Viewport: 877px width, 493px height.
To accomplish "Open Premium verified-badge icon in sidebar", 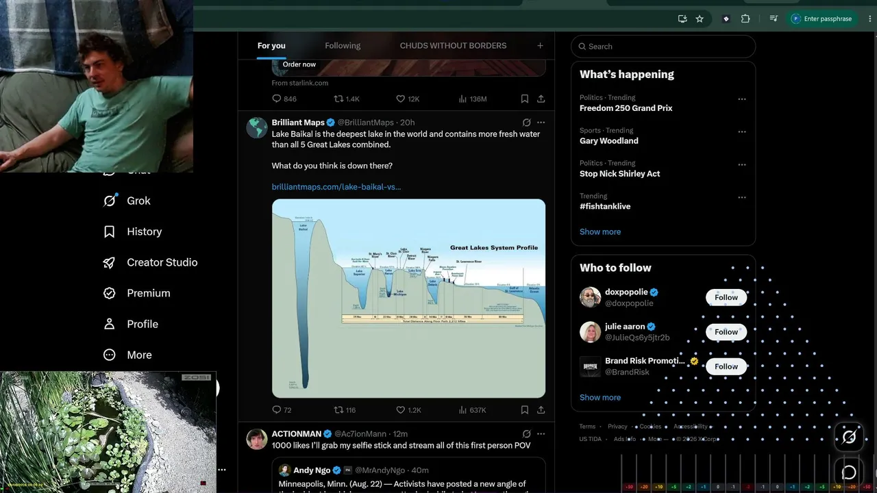I will coord(109,293).
